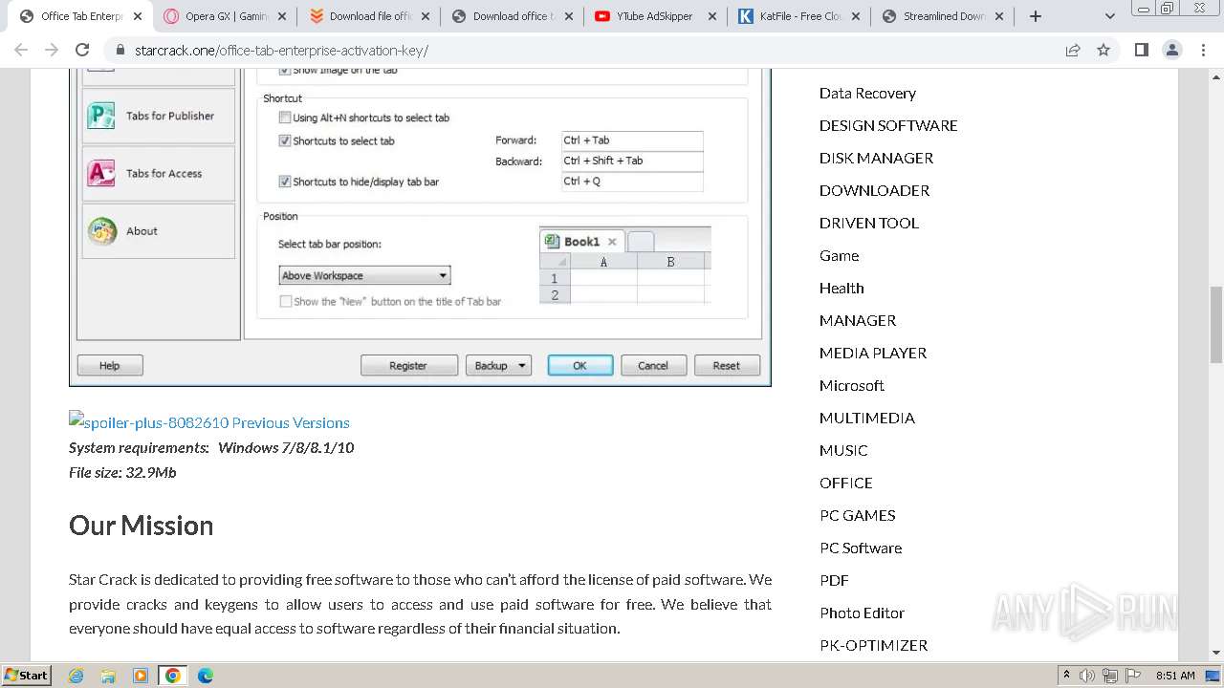Open Chrome from the taskbar
This screenshot has height=688, width=1224.
(173, 676)
